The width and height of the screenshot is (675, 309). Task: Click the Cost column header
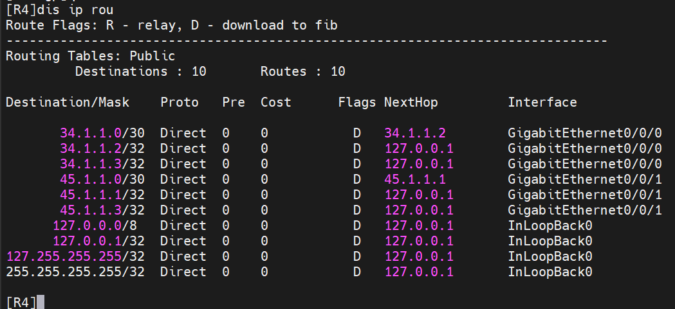pyautogui.click(x=275, y=102)
